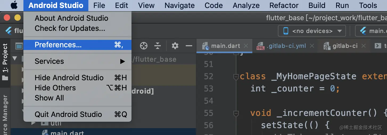The width and height of the screenshot is (387, 135).
Task: Click the _counter variable on line 53
Action: tap(293, 88)
